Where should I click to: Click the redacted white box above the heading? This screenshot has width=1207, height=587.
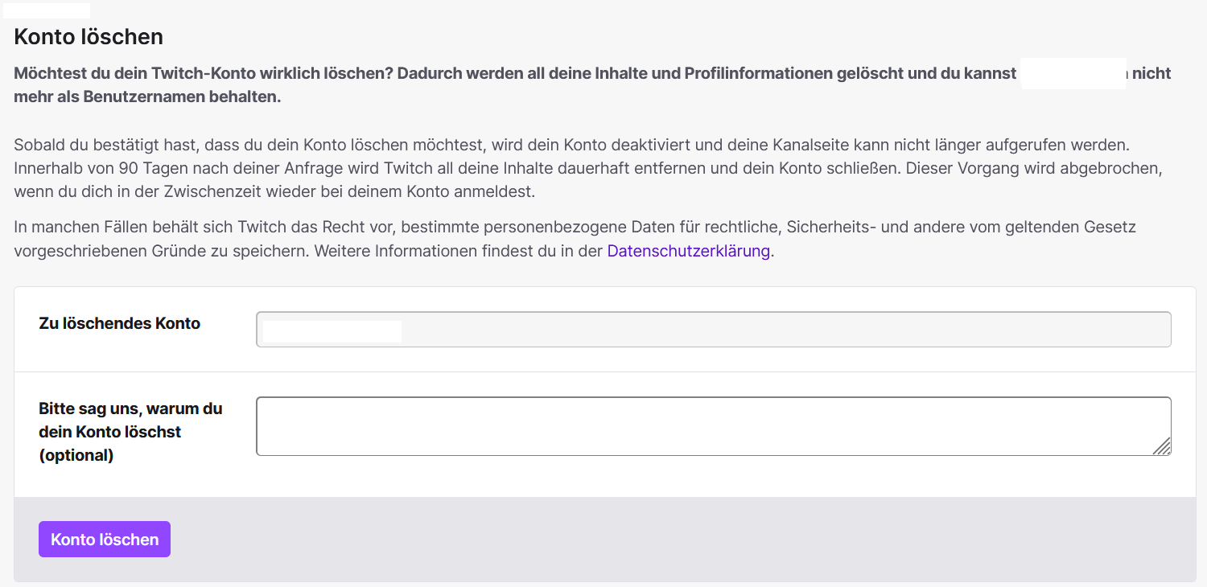pyautogui.click(x=47, y=10)
